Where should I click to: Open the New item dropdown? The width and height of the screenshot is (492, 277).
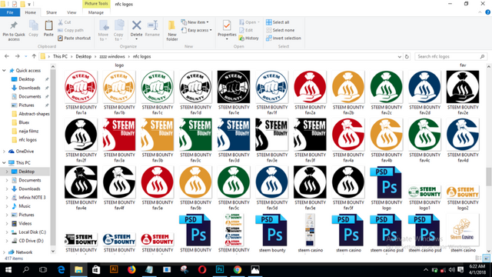coord(194,22)
